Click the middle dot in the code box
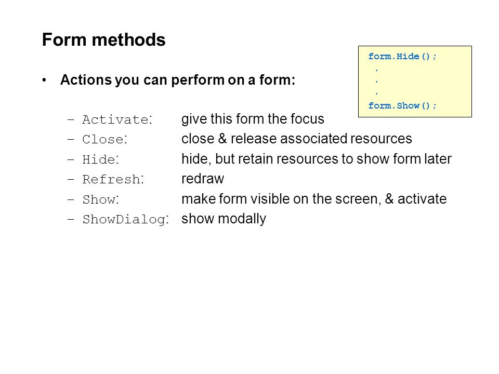The height and width of the screenshot is (374, 499). [377, 82]
